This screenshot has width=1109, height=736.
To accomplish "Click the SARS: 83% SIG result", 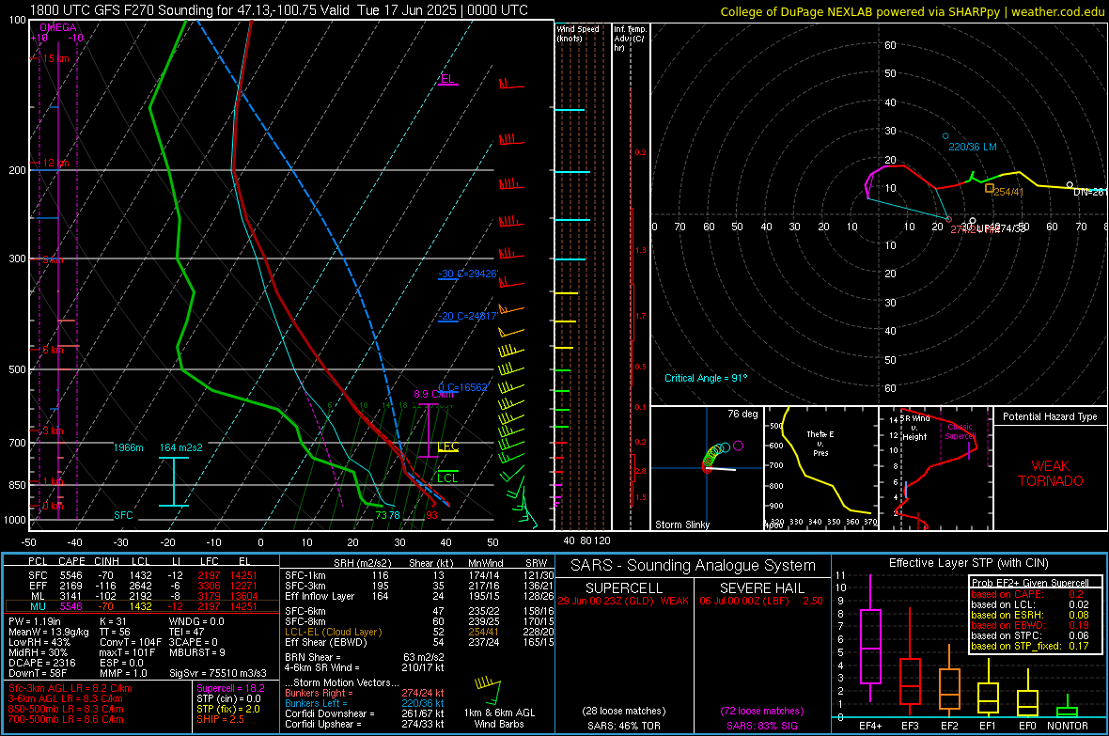I will pyautogui.click(x=761, y=726).
